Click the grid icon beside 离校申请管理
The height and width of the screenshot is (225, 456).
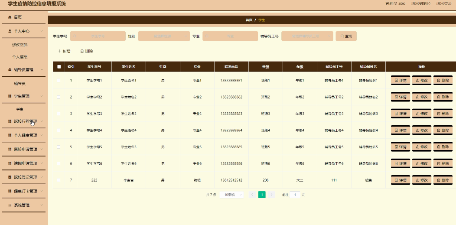tap(10, 149)
